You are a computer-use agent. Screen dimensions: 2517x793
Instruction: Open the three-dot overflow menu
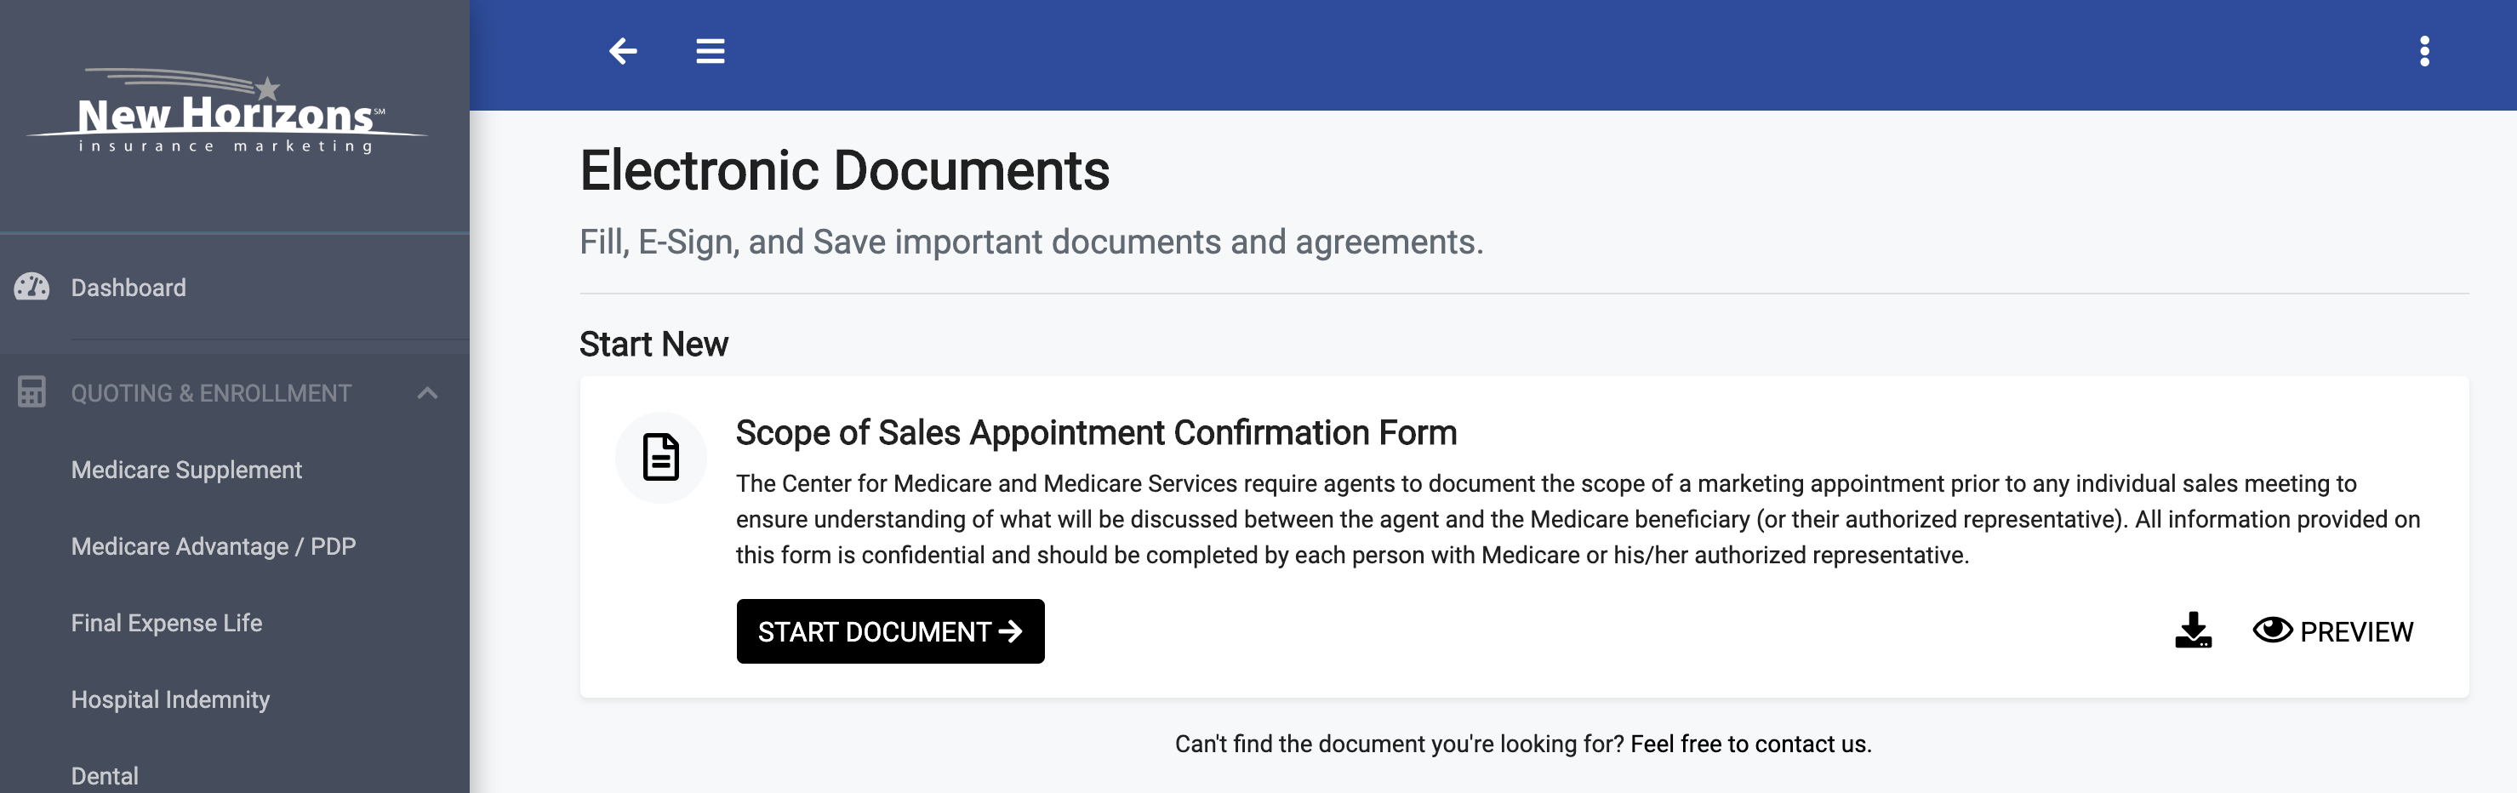click(2425, 51)
